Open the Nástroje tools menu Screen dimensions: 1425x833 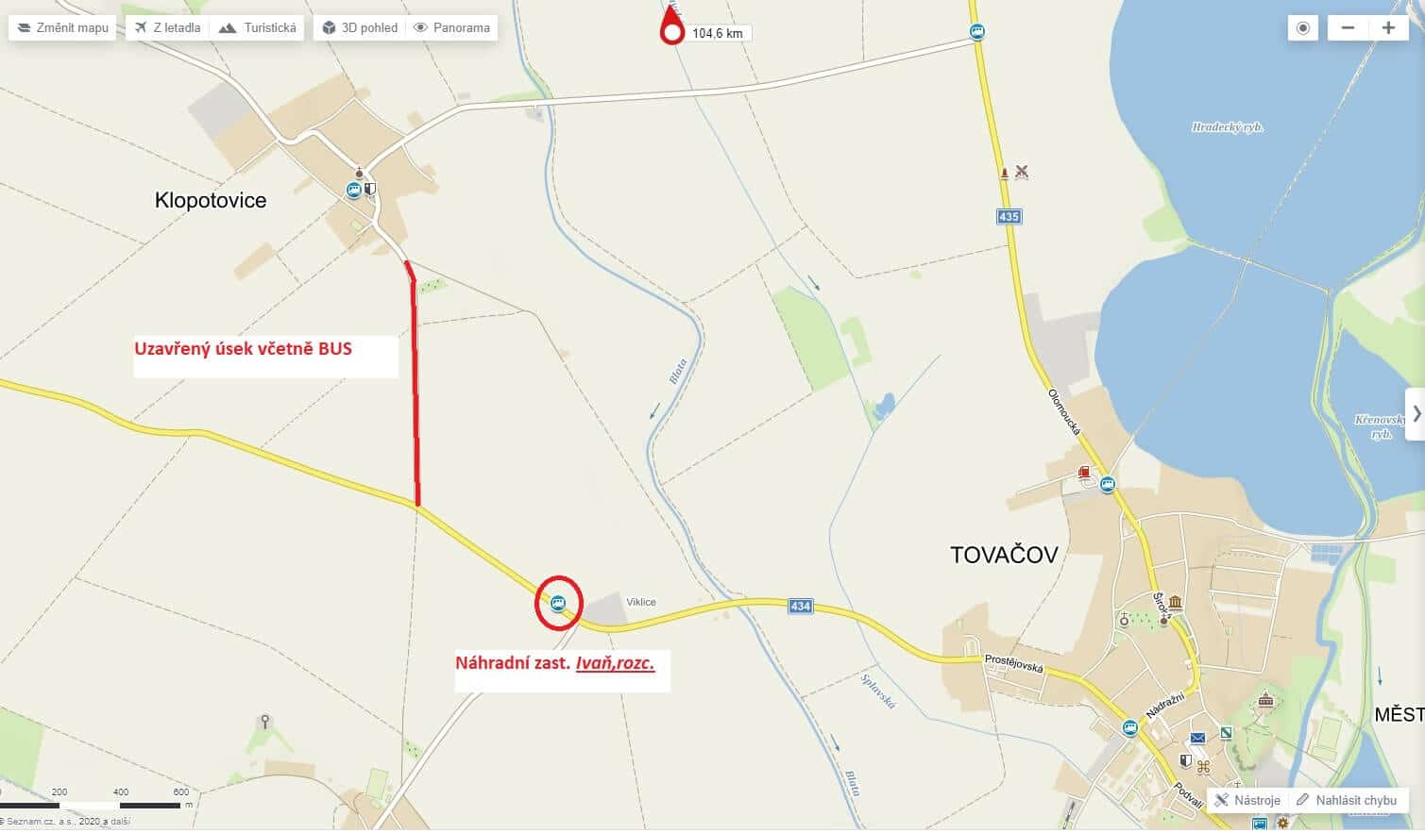coord(1247,800)
